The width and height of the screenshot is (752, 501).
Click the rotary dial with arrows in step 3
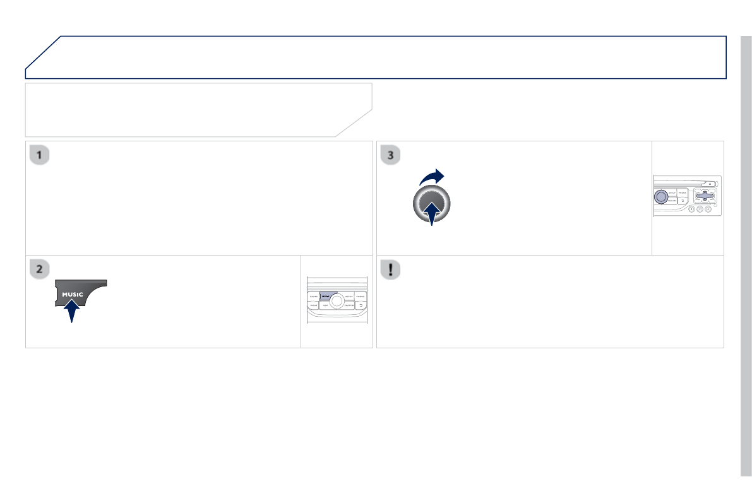click(x=432, y=204)
